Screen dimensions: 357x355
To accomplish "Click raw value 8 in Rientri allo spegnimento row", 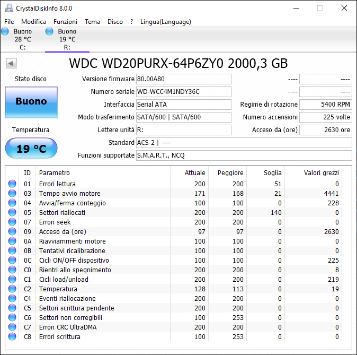I will pos(337,270).
